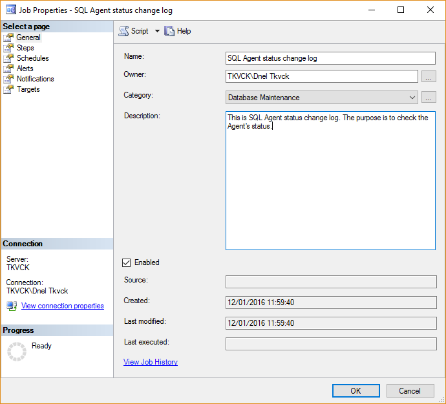Click the Schedules page icon
446x404 pixels.
pyautogui.click(x=8, y=58)
